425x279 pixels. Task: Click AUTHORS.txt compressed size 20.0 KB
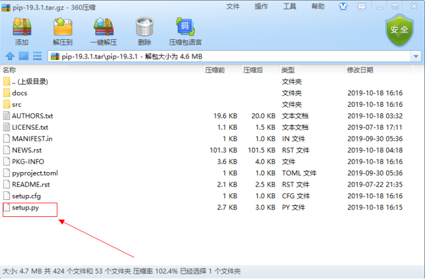coord(263,116)
